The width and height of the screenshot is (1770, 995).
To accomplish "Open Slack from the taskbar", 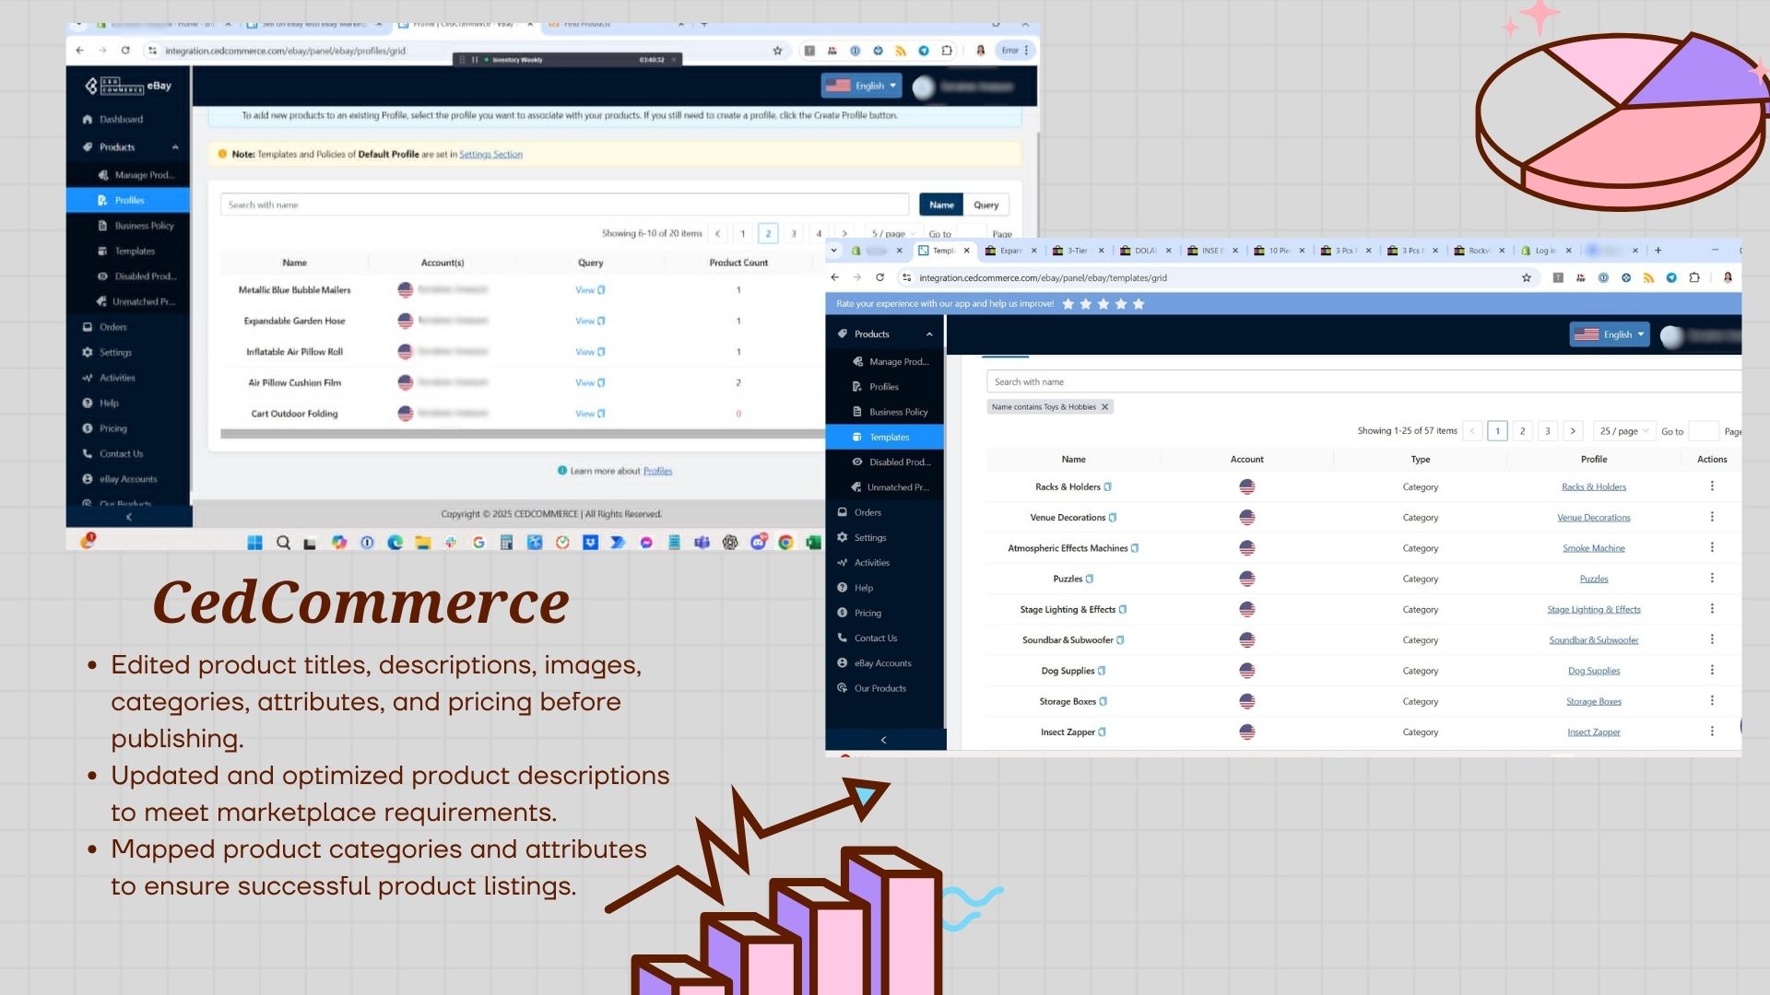I will point(451,543).
